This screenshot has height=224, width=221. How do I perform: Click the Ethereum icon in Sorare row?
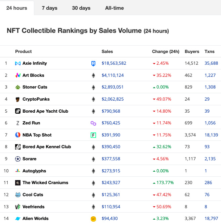click(x=93, y=159)
